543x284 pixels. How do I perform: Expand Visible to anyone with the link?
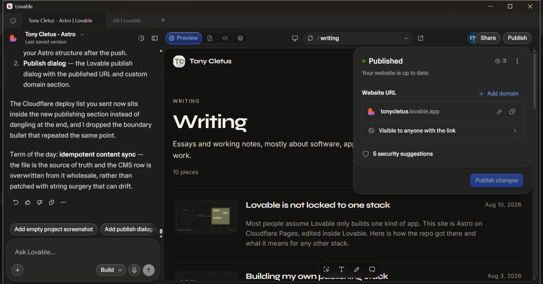click(x=442, y=131)
